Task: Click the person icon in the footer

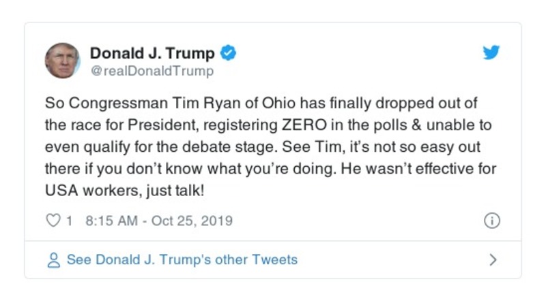Action: pos(53,260)
